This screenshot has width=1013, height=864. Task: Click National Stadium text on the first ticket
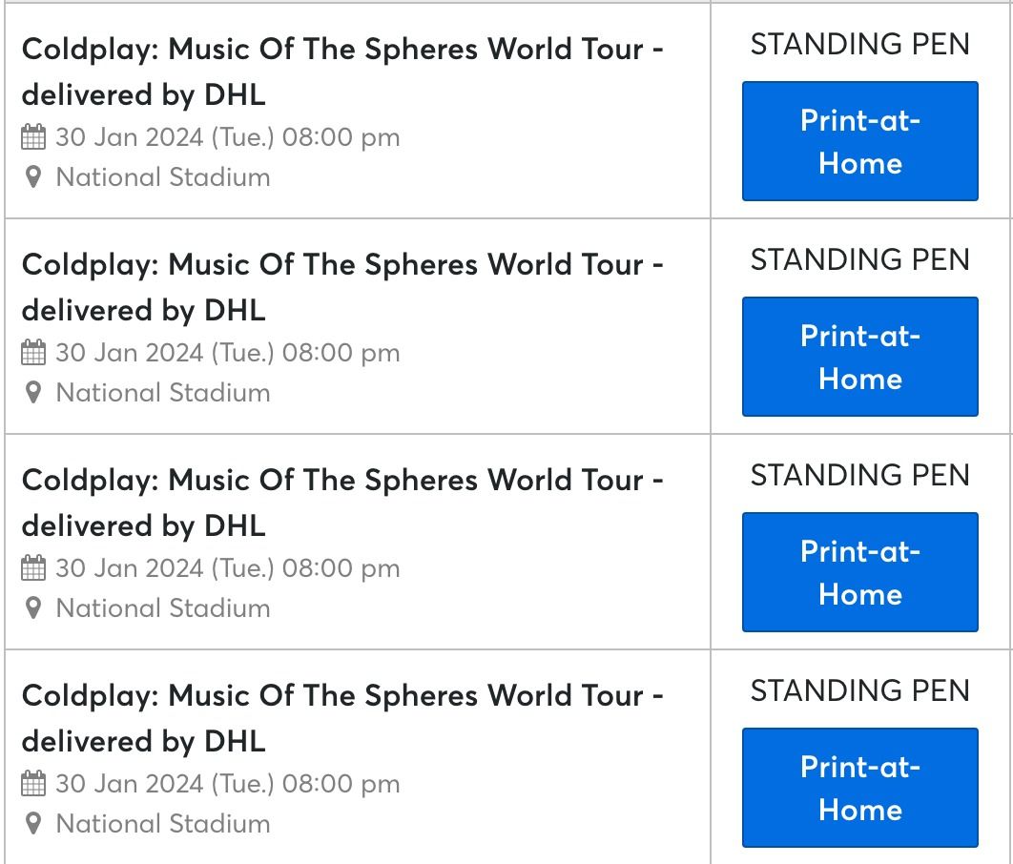(x=162, y=177)
